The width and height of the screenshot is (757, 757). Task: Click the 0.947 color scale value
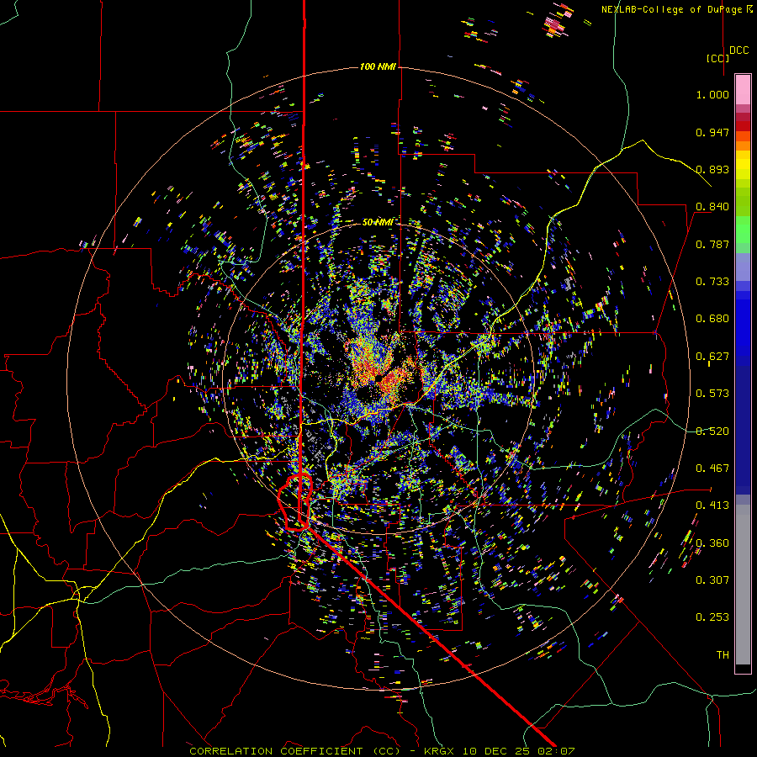point(712,132)
